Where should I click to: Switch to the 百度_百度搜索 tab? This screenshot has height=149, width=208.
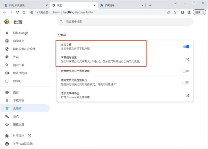click(25, 5)
